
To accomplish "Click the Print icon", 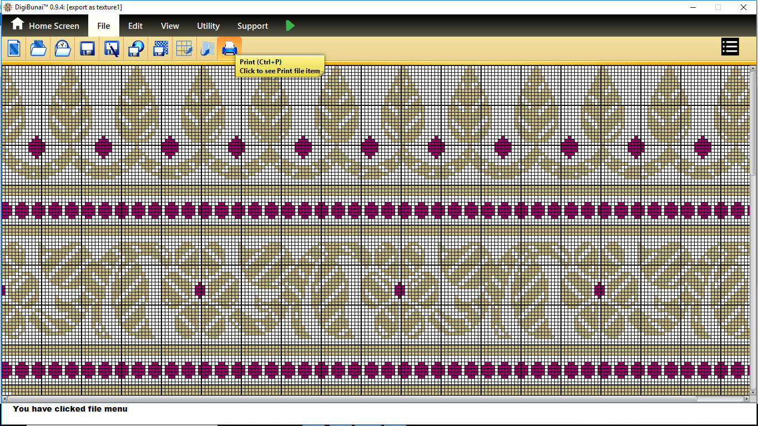I will [x=230, y=49].
